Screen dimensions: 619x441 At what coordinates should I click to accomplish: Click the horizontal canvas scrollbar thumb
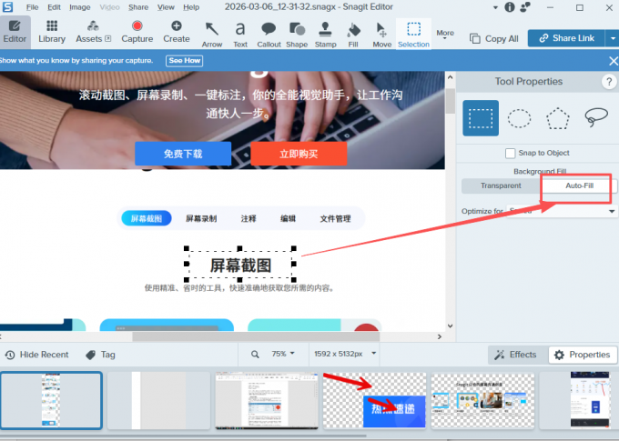pos(256,336)
